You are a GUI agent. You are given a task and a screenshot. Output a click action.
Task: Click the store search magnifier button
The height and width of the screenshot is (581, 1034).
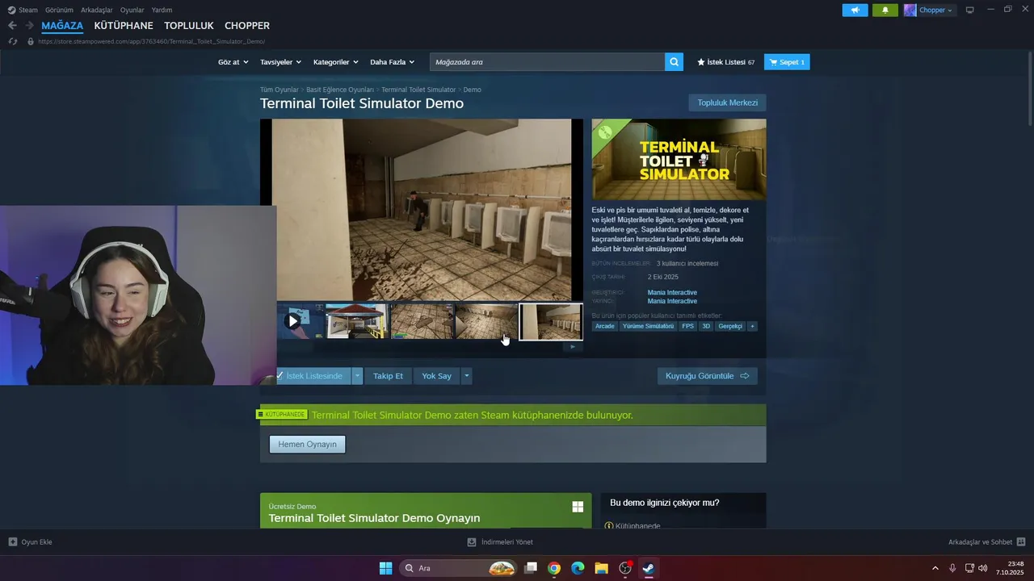[x=674, y=62]
